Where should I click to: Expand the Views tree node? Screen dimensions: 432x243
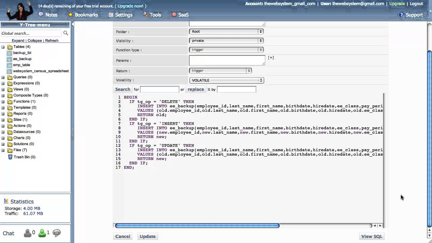3,89
